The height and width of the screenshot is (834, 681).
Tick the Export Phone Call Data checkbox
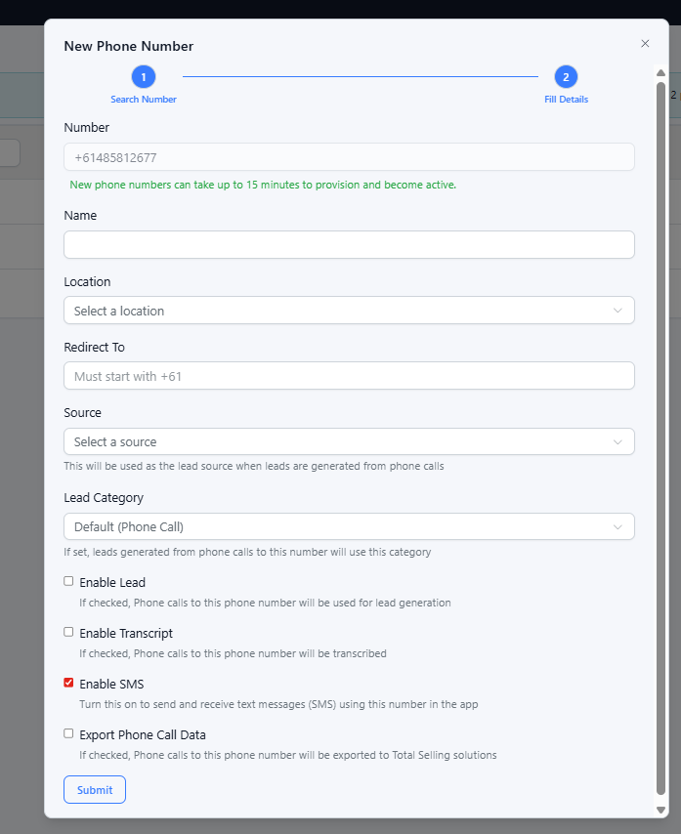(68, 733)
